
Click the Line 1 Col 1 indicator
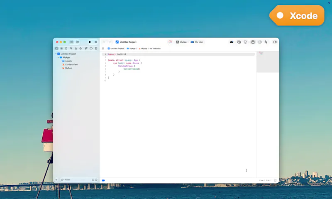pos(265,180)
